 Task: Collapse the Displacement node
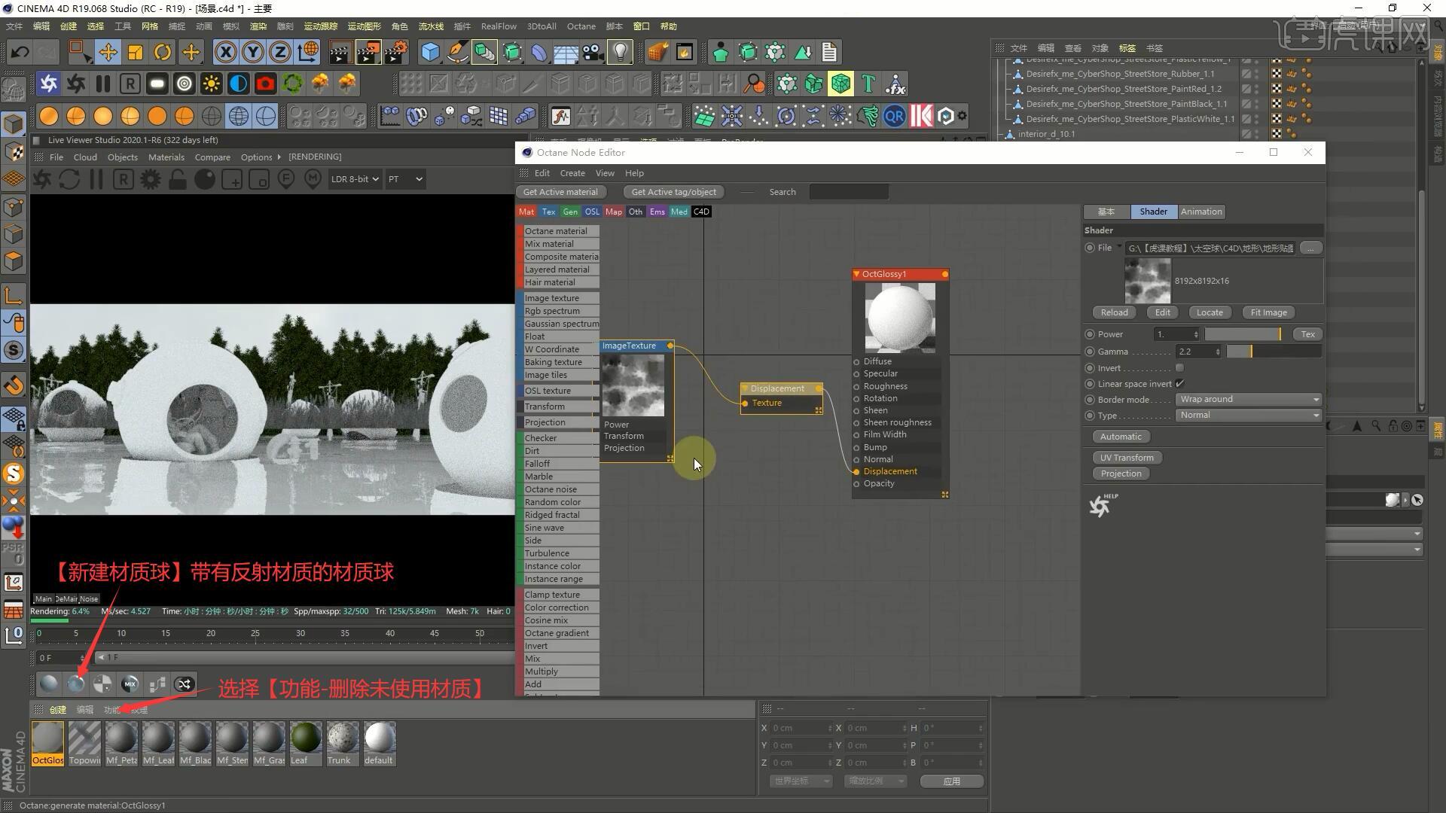tap(745, 388)
